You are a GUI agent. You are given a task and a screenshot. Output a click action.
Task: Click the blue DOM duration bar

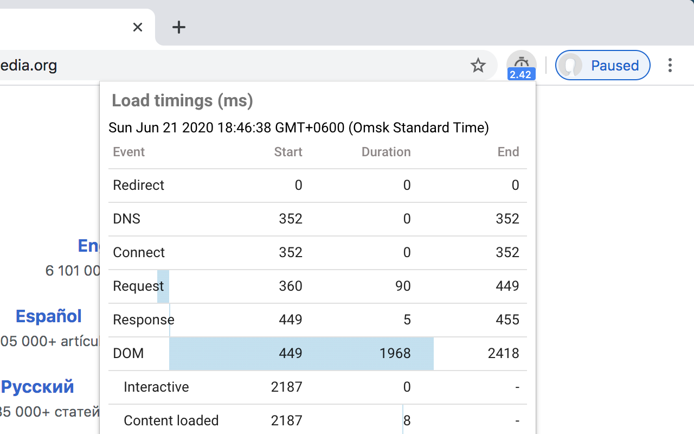[x=301, y=353]
